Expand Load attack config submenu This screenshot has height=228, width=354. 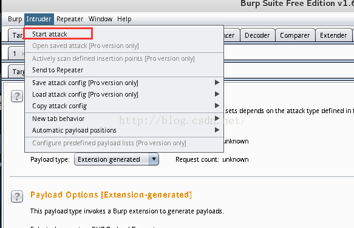124,94
